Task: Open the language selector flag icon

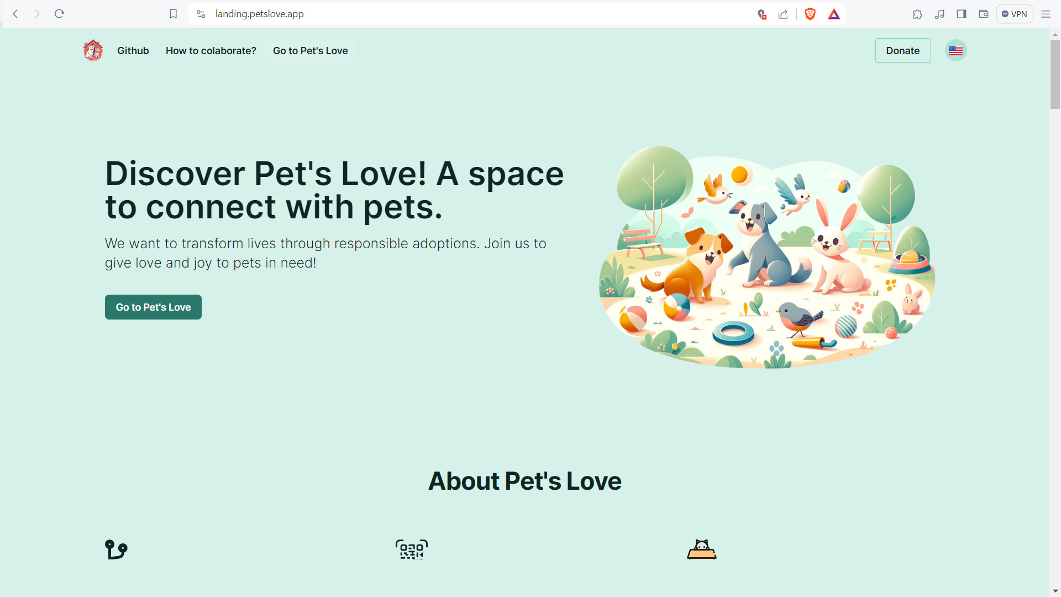Action: tap(955, 50)
